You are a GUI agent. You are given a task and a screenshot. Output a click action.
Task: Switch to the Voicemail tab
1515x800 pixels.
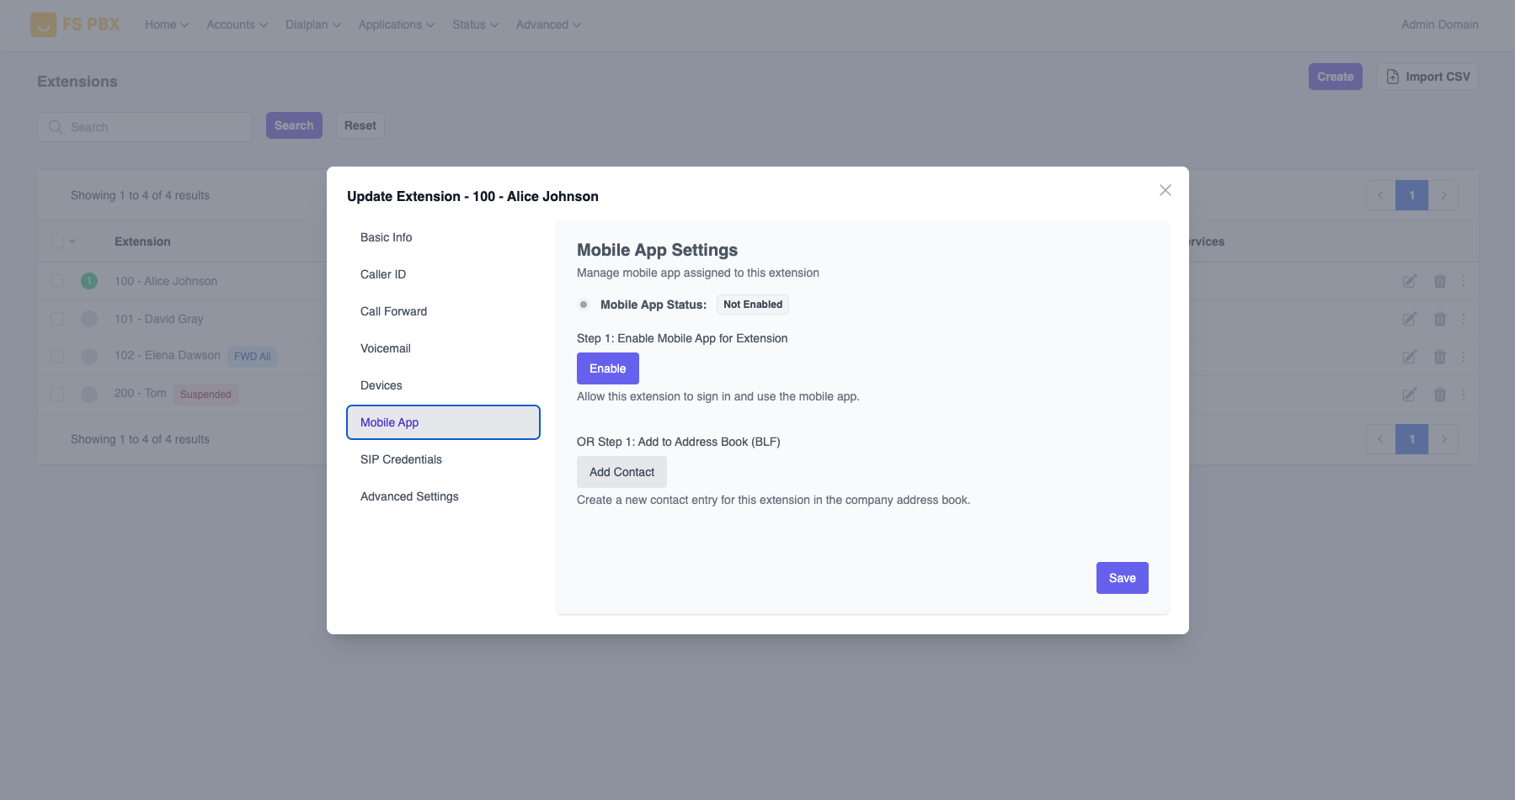pos(385,348)
